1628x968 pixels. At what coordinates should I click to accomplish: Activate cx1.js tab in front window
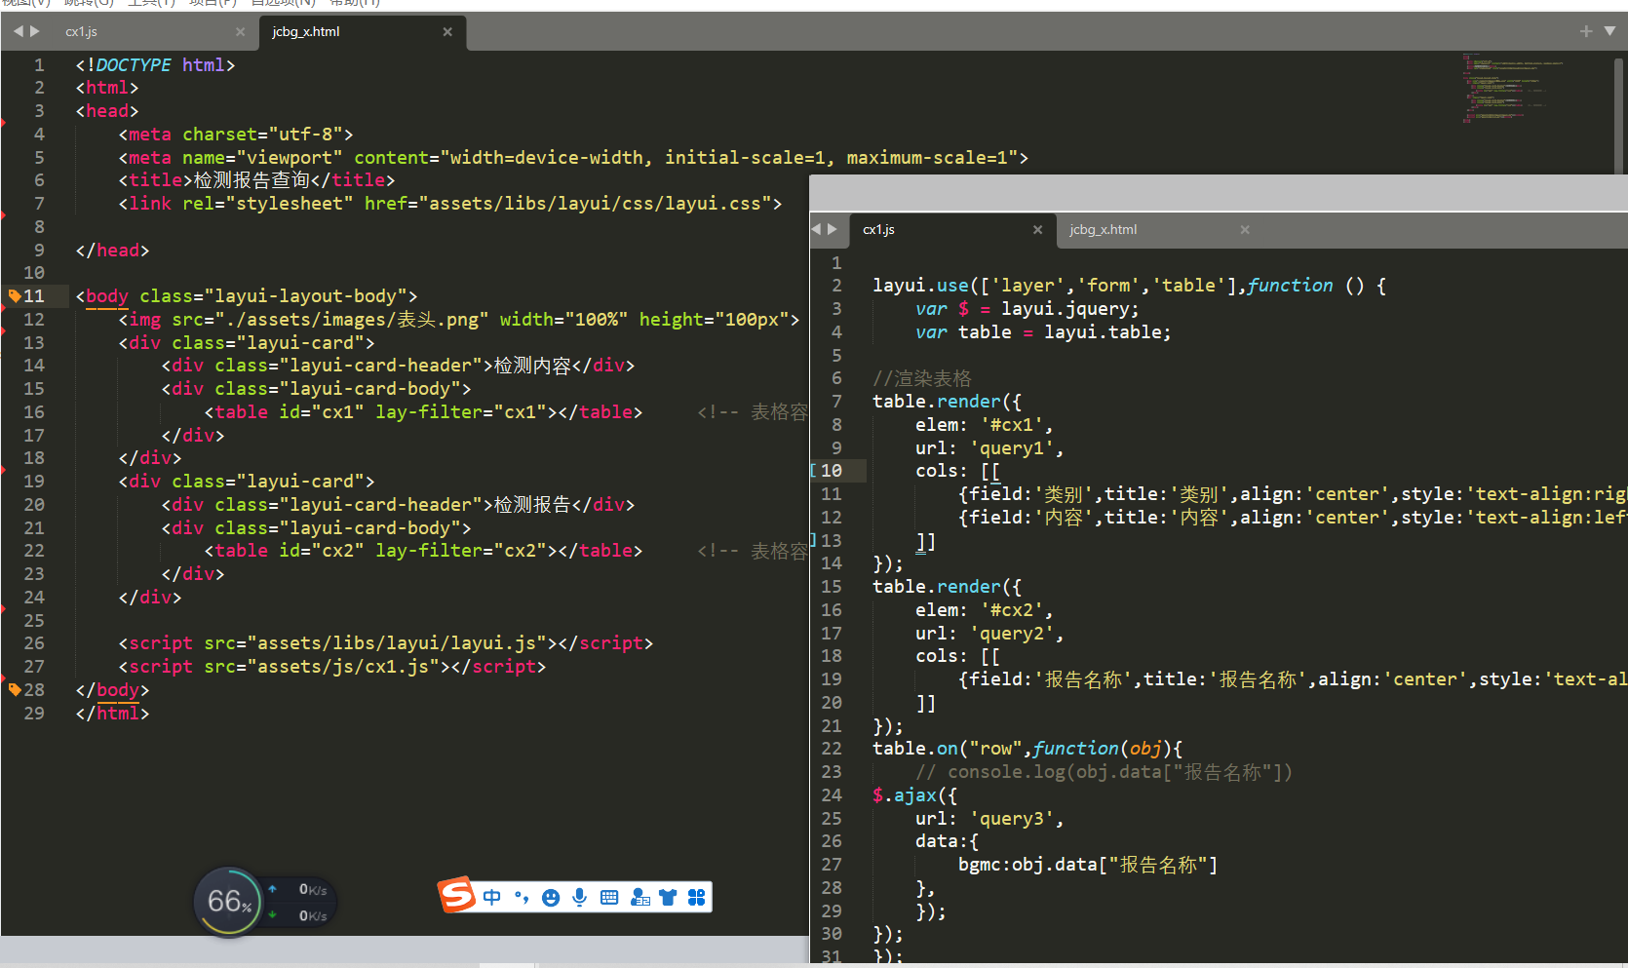[878, 229]
